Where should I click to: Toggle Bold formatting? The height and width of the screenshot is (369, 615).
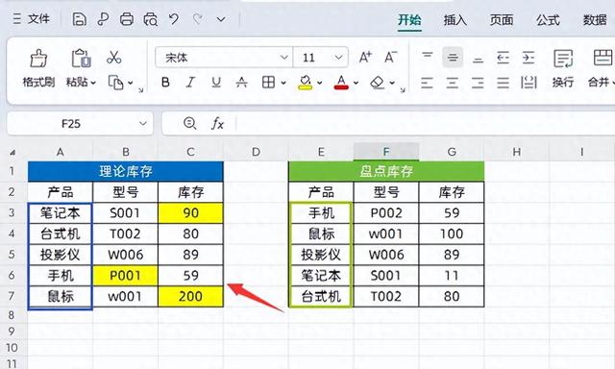tap(165, 83)
